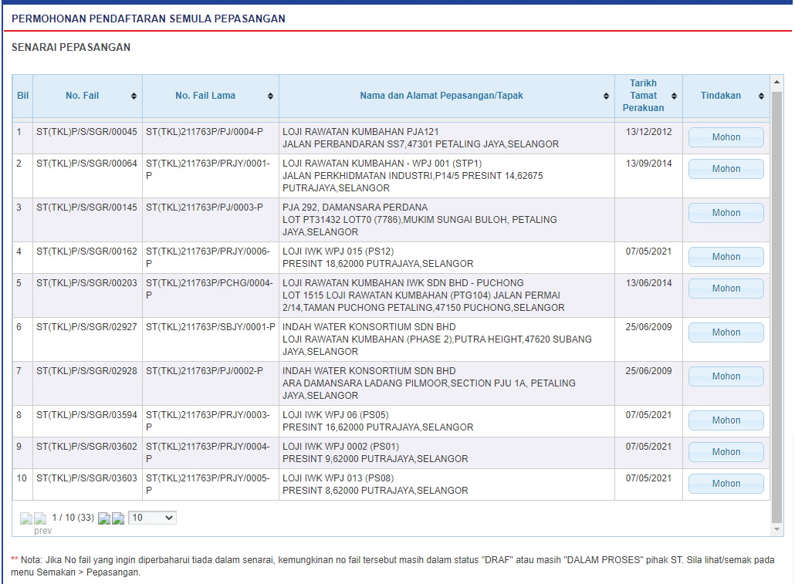The width and height of the screenshot is (795, 584).
Task: Sort by Tarikh Tamat Perakuan arrows
Action: pos(675,96)
